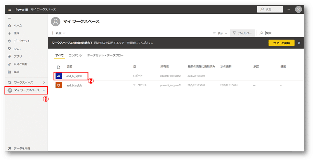This screenshot has height=161, width=314.
Task: Open the app launcher grid icon
Action: (x=9, y=9)
